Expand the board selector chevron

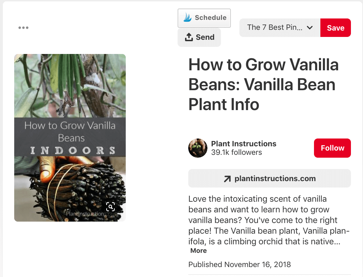(310, 28)
